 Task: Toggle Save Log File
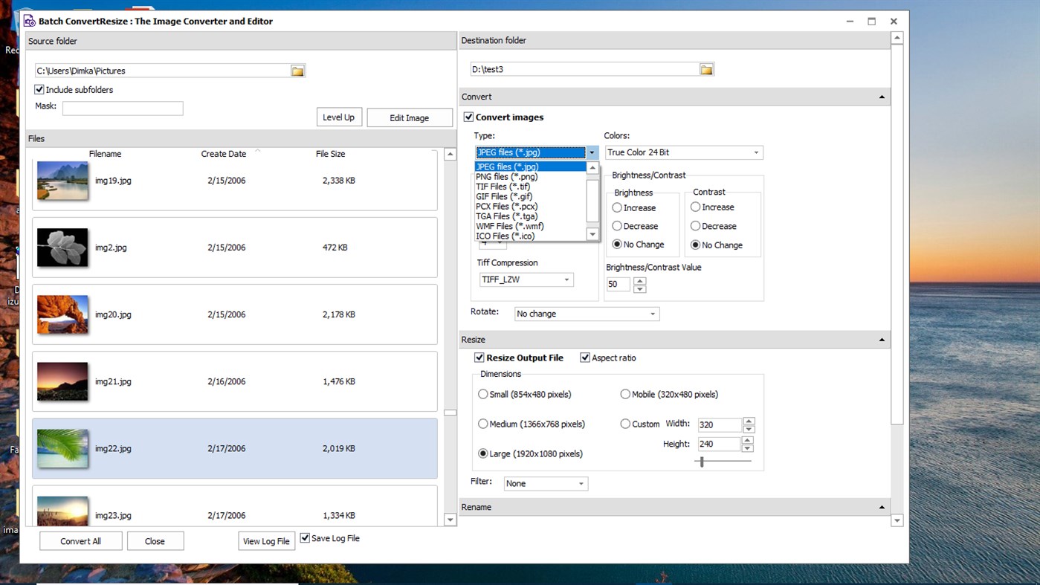(305, 537)
